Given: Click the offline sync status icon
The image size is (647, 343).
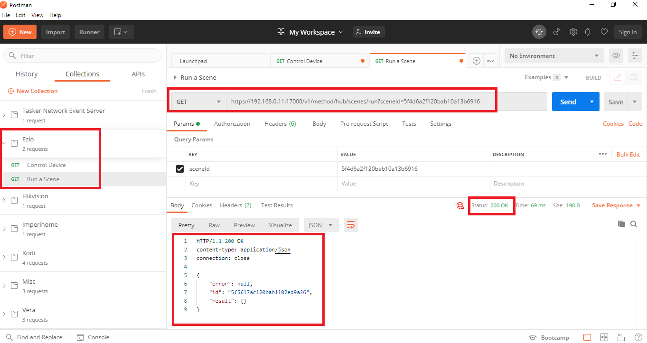Looking at the screenshot, I should pyautogui.click(x=539, y=32).
